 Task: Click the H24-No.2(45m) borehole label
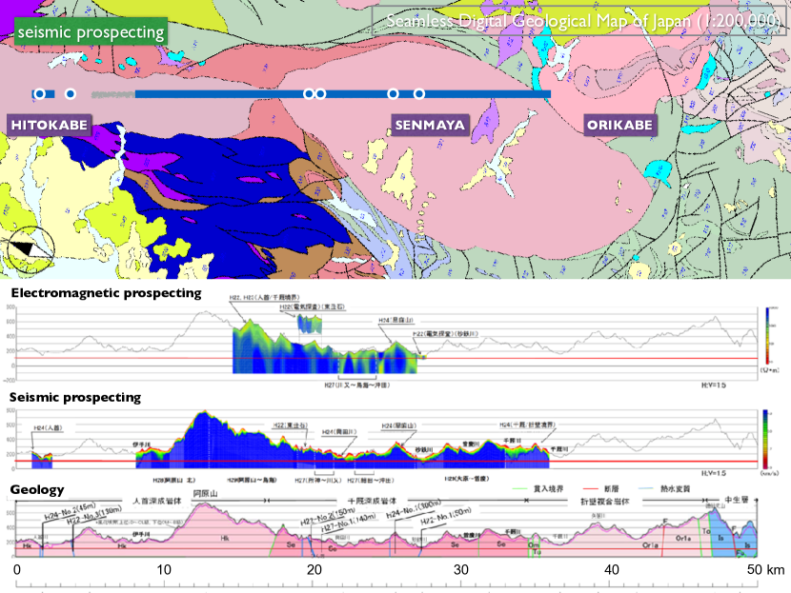coord(70,511)
